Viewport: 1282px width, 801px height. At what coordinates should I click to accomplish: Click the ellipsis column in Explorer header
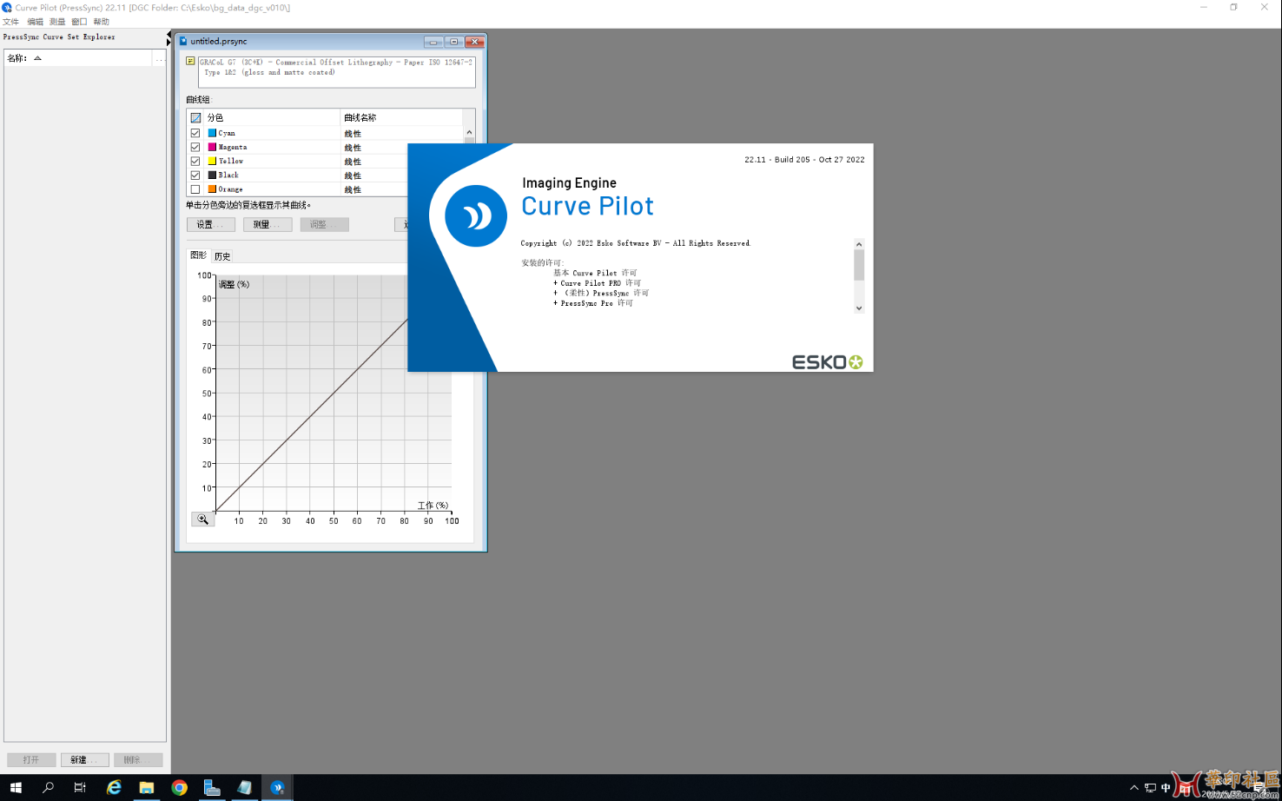(160, 58)
